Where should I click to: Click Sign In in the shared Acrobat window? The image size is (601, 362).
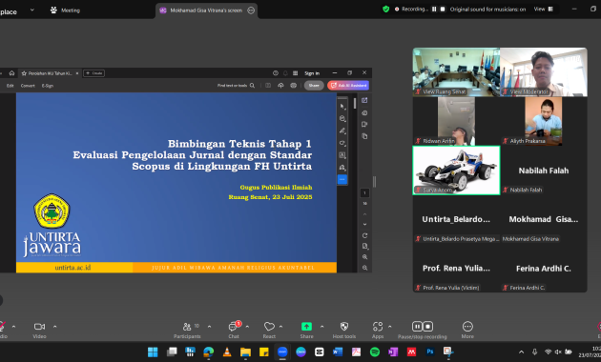312,73
